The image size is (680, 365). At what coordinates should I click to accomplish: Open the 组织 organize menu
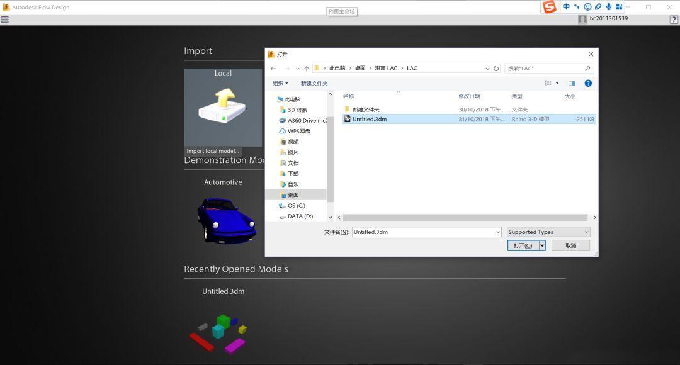pyautogui.click(x=280, y=83)
